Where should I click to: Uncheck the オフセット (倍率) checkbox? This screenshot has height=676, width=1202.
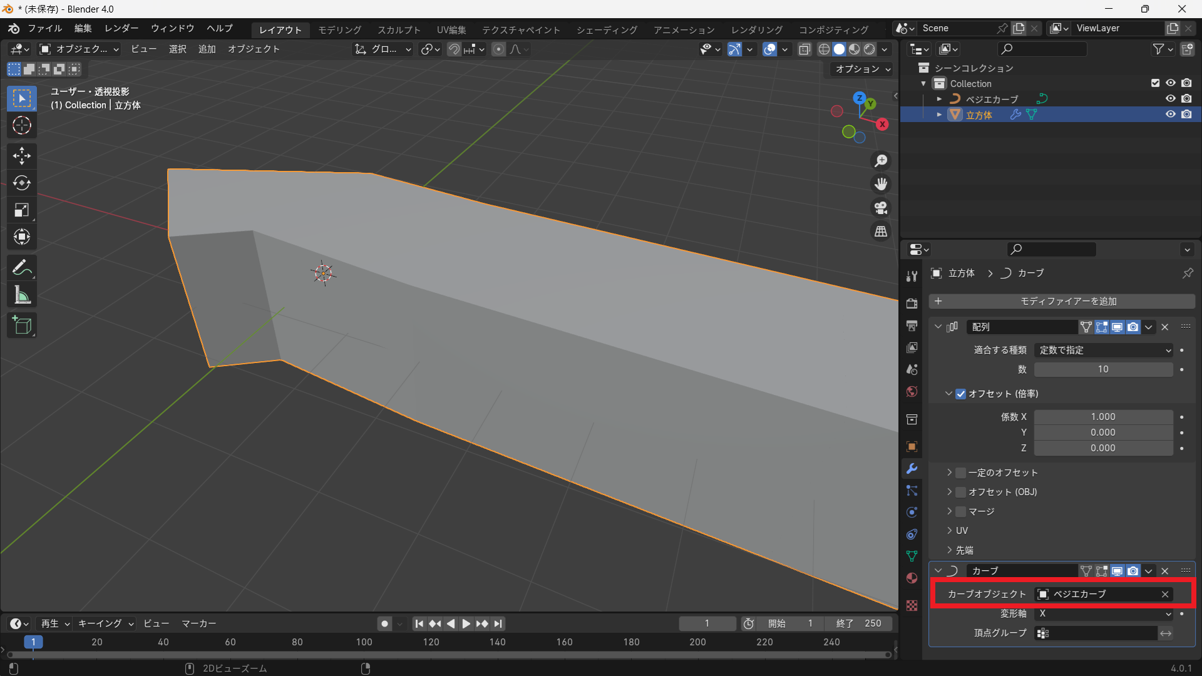tap(961, 394)
